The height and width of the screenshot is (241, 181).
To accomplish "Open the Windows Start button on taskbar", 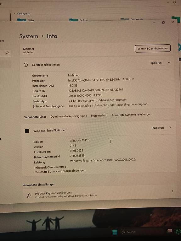I will tap(115, 232).
